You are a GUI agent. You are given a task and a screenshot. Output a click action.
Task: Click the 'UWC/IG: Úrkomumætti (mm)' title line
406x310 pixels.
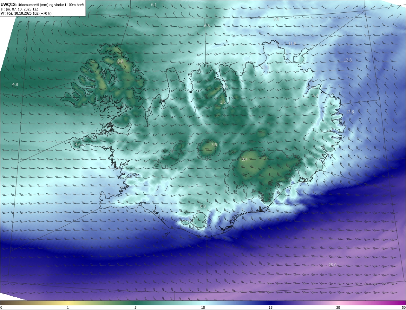[x=42, y=4]
